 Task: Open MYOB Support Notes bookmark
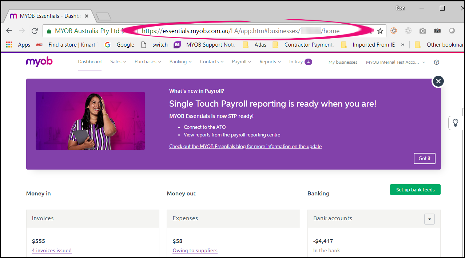pos(204,45)
